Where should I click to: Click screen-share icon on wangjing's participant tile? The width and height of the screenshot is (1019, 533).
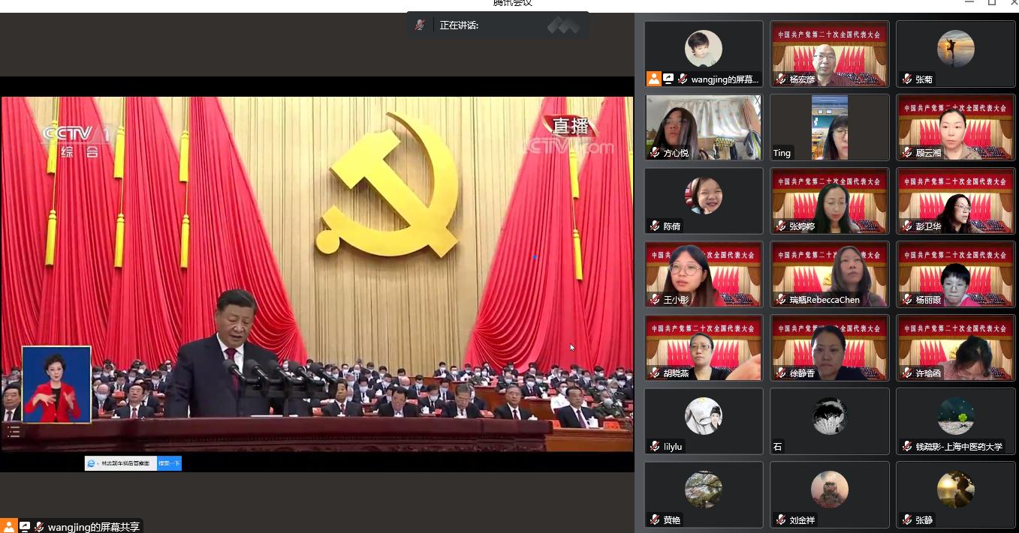point(668,79)
